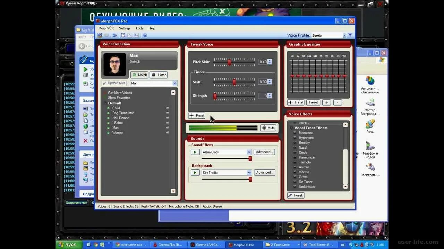Mute the microphone with Mute button

click(268, 128)
